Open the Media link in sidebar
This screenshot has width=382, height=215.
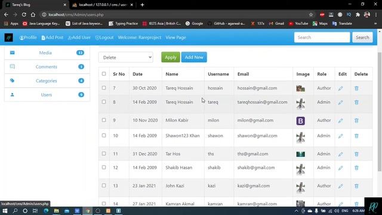[x=45, y=53]
